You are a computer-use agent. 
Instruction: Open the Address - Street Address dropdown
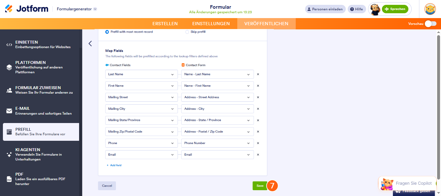point(218,97)
